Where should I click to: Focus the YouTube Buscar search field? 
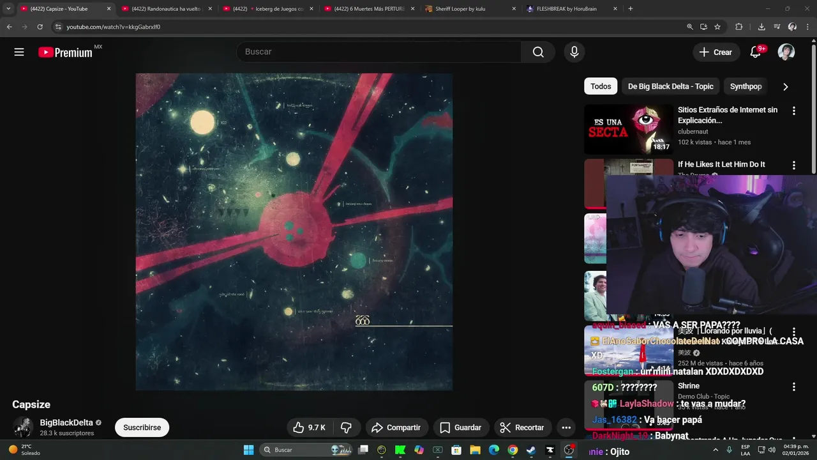[379, 52]
